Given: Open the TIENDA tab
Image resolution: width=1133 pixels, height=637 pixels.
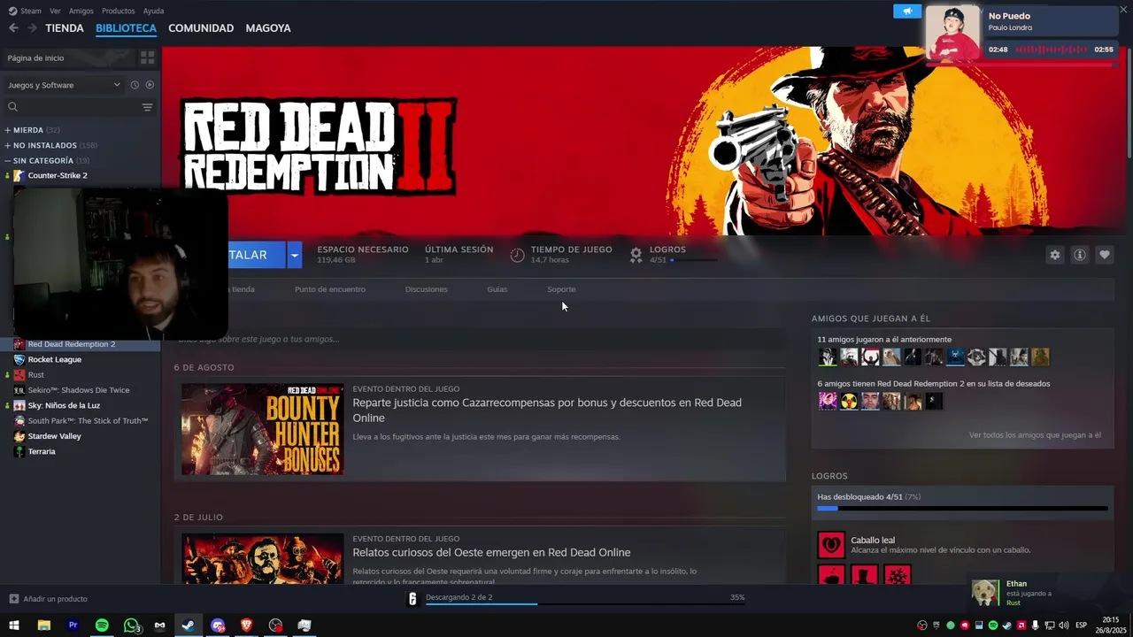Looking at the screenshot, I should [65, 28].
